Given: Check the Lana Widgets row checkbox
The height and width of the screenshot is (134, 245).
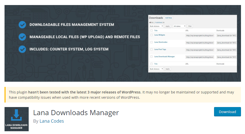Looking at the screenshot, I should (x=151, y=35).
